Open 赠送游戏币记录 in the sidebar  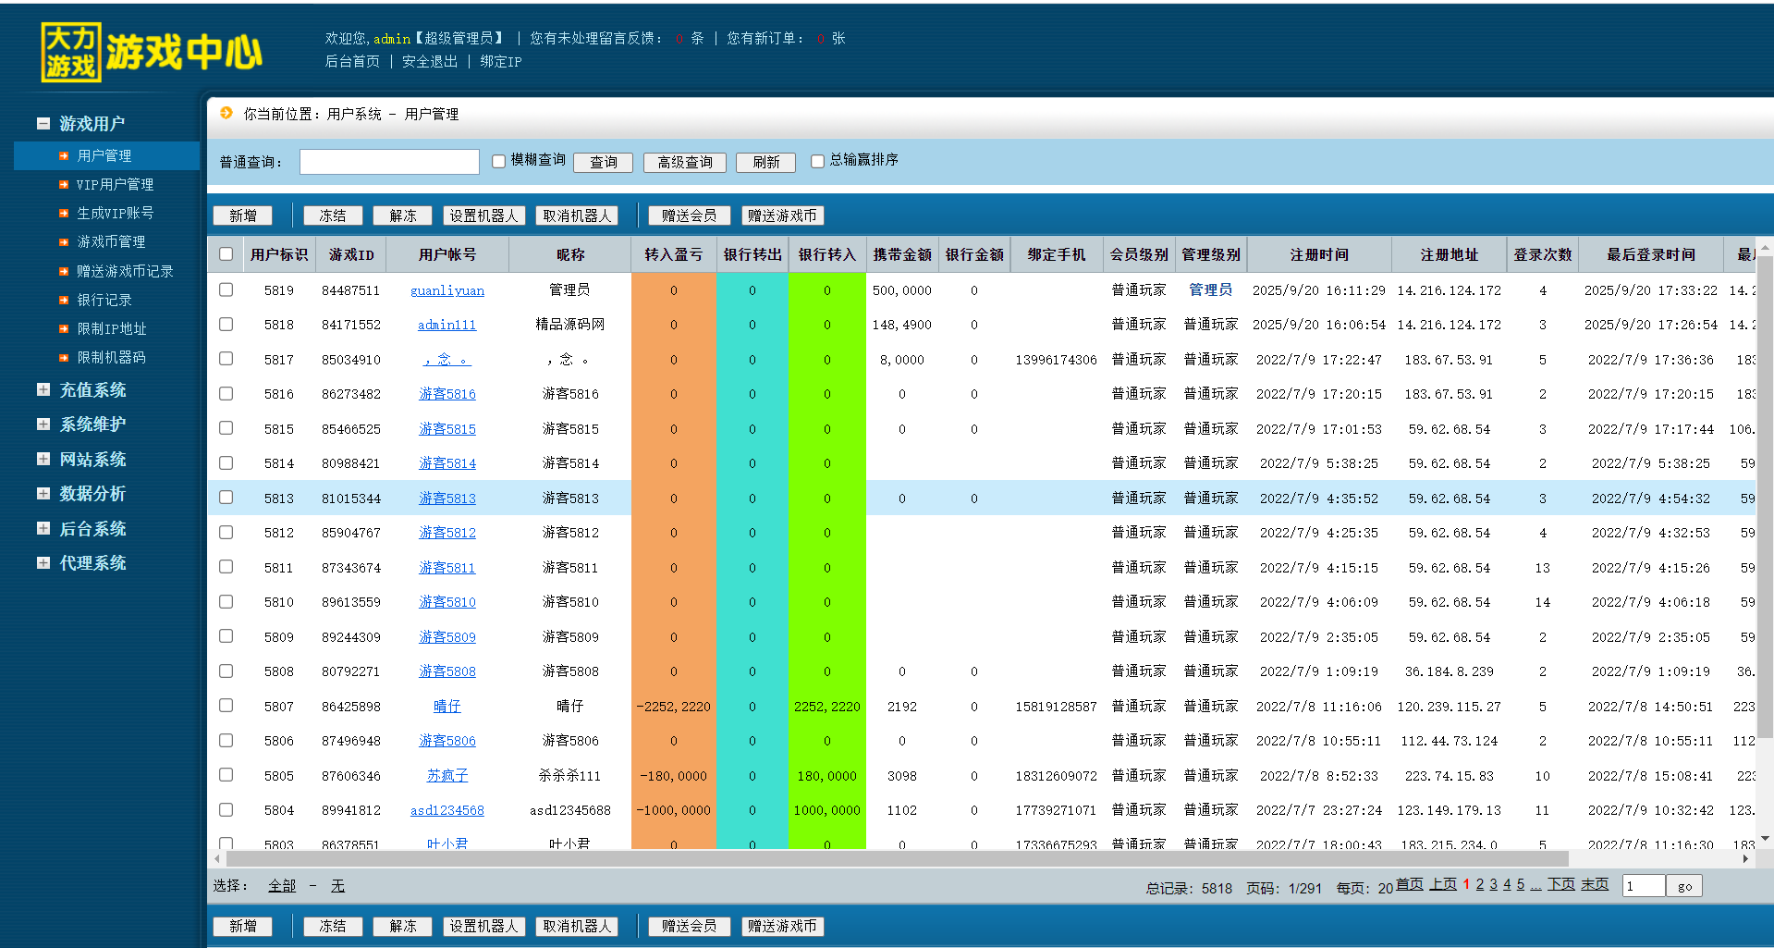click(x=125, y=272)
